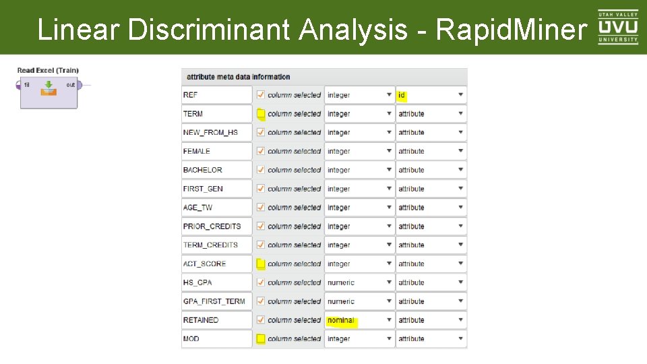The width and height of the screenshot is (647, 364).
Task: Click the MOD attribute name field
Action: pyautogui.click(x=216, y=339)
